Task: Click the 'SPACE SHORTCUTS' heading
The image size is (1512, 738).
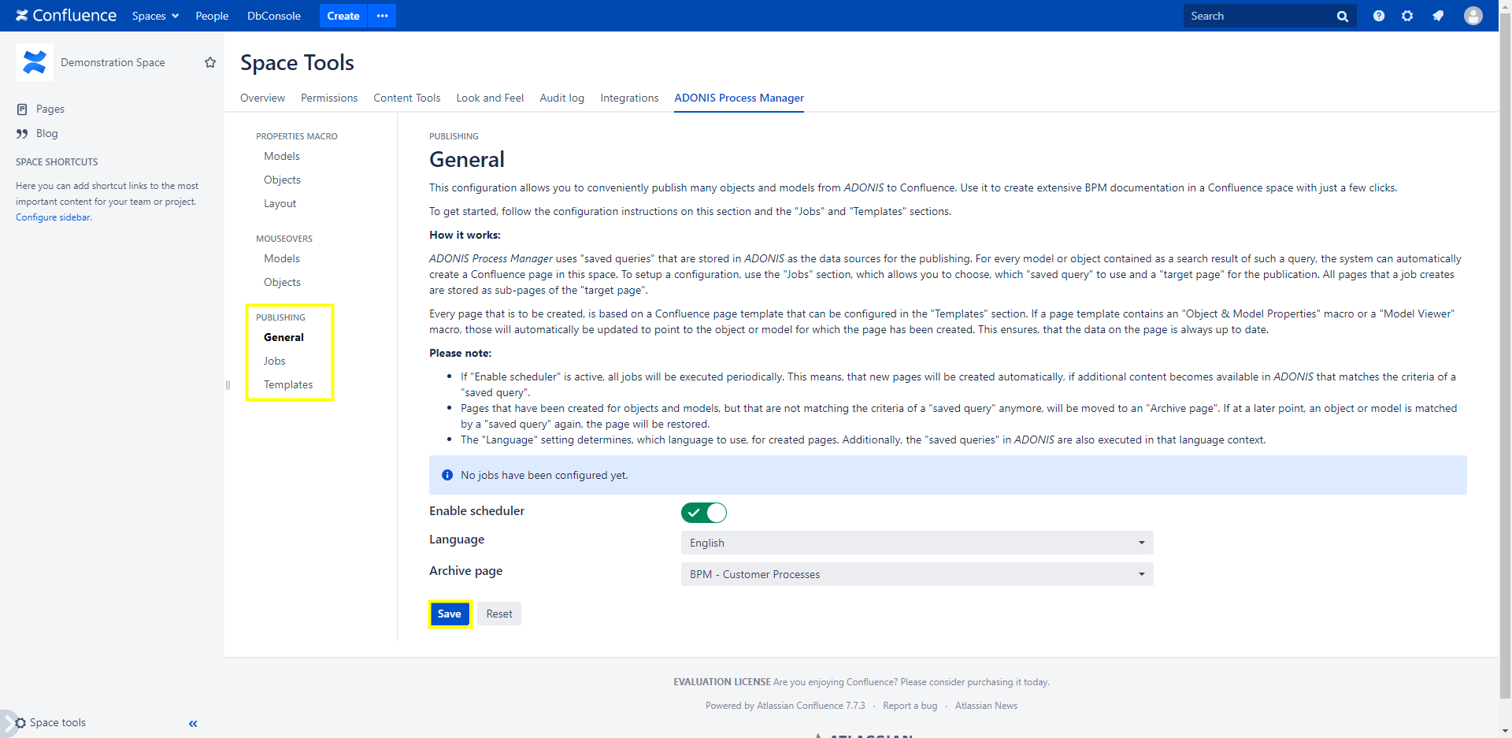Action: coord(57,162)
